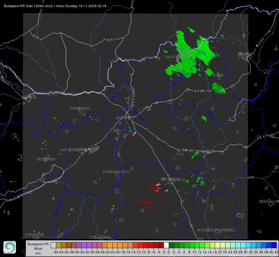Select the TATABANYA city label

point(80,108)
